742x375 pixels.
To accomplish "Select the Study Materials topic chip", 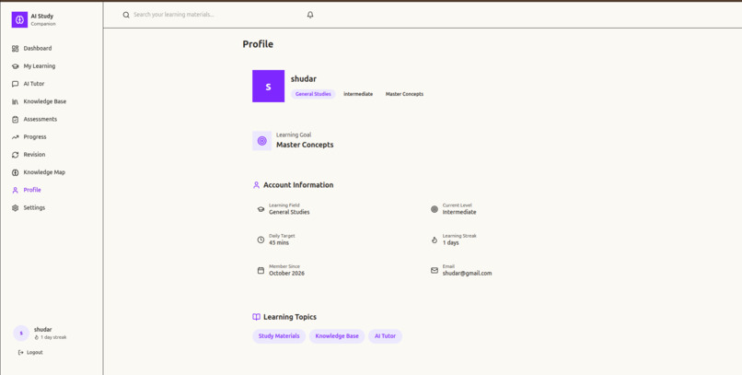I will click(279, 336).
